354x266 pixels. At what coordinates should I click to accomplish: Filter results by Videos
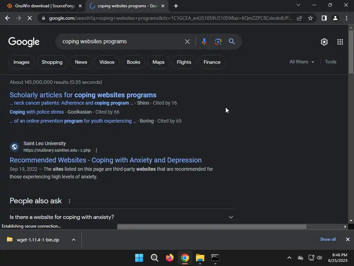[x=107, y=62]
